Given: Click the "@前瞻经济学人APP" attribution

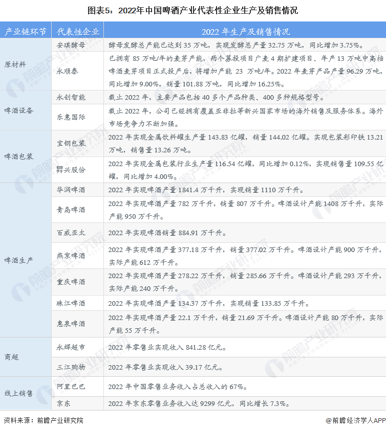Looking at the screenshot, I should pos(355,420).
